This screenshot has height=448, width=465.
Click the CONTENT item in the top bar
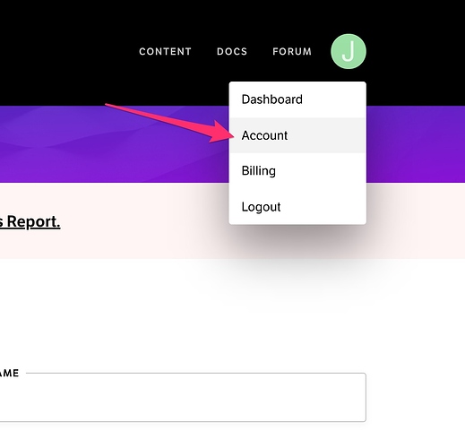coord(165,51)
